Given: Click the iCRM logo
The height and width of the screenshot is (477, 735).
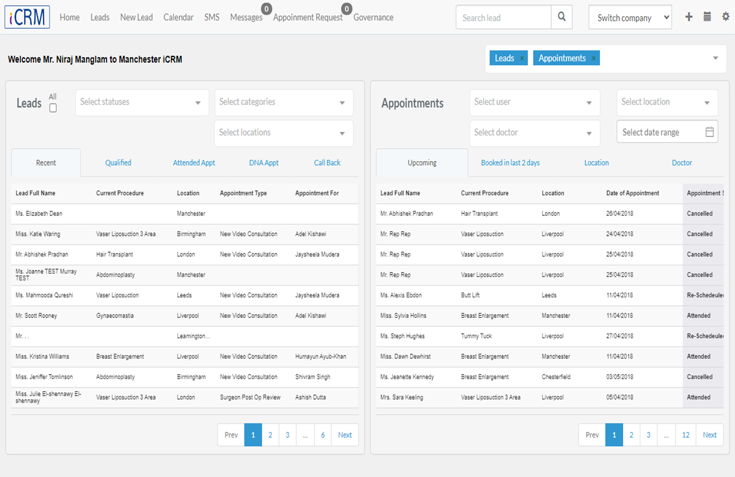Looking at the screenshot, I should (27, 17).
